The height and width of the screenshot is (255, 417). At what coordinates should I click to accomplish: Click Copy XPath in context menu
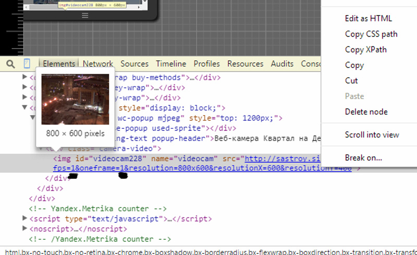click(365, 50)
